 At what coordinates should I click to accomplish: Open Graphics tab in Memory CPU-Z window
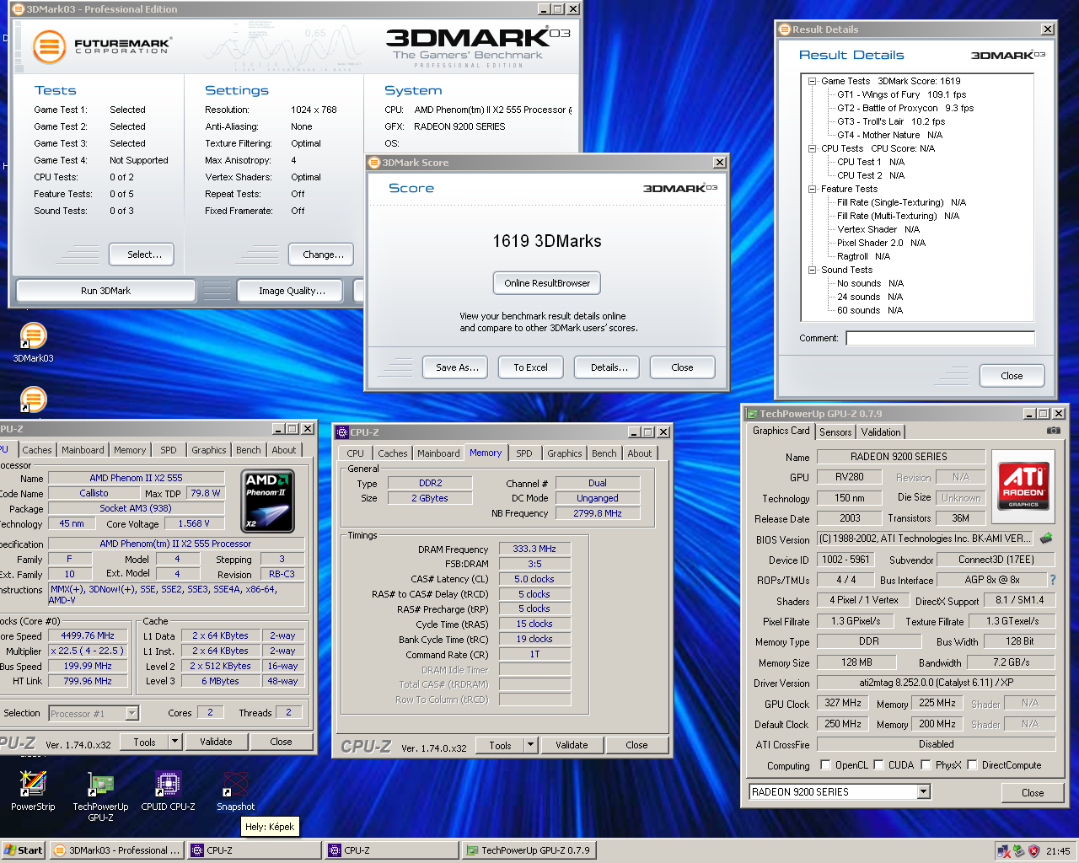[x=564, y=453]
